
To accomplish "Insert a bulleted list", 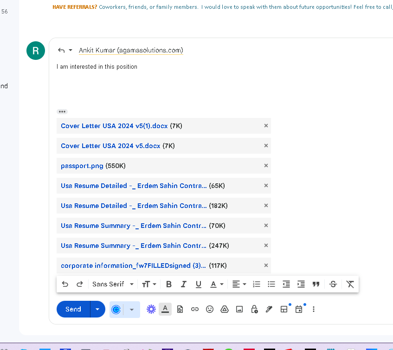I will coord(271,284).
